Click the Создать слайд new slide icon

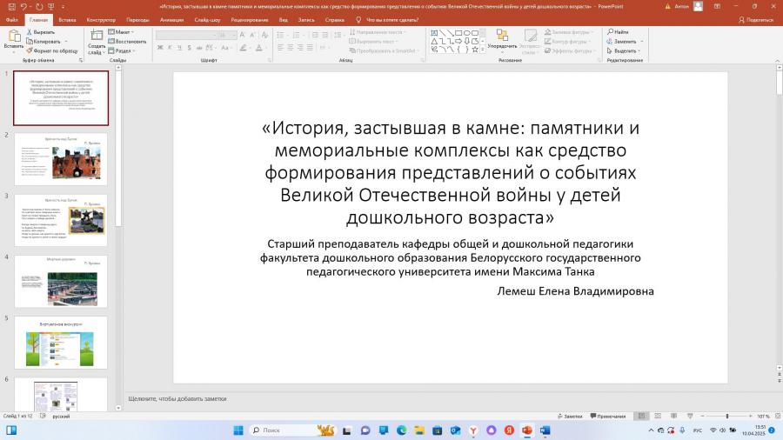pos(97,42)
